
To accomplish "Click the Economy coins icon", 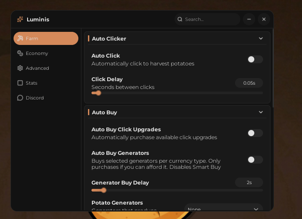I will point(20,53).
